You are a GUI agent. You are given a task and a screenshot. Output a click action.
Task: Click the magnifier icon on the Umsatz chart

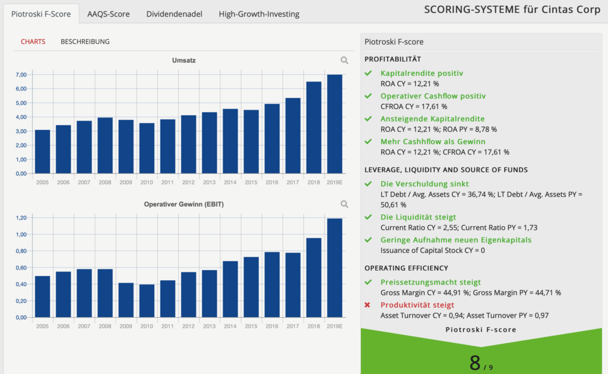(x=344, y=61)
